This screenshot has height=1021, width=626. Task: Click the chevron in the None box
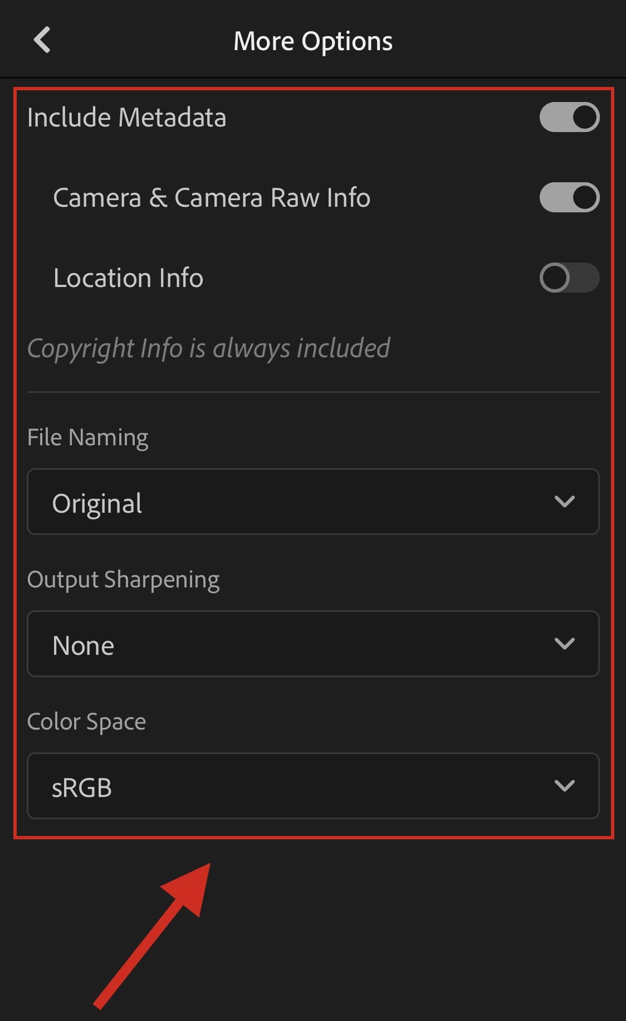click(565, 644)
